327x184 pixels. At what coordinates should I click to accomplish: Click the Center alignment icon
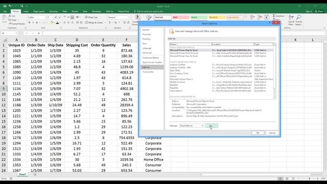tap(68, 22)
